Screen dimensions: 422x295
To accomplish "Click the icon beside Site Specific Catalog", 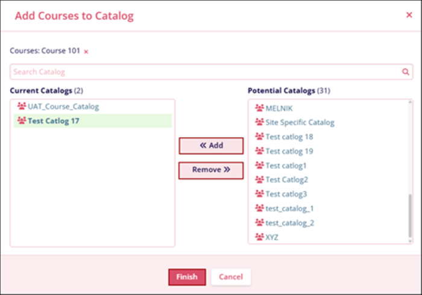I will [259, 122].
